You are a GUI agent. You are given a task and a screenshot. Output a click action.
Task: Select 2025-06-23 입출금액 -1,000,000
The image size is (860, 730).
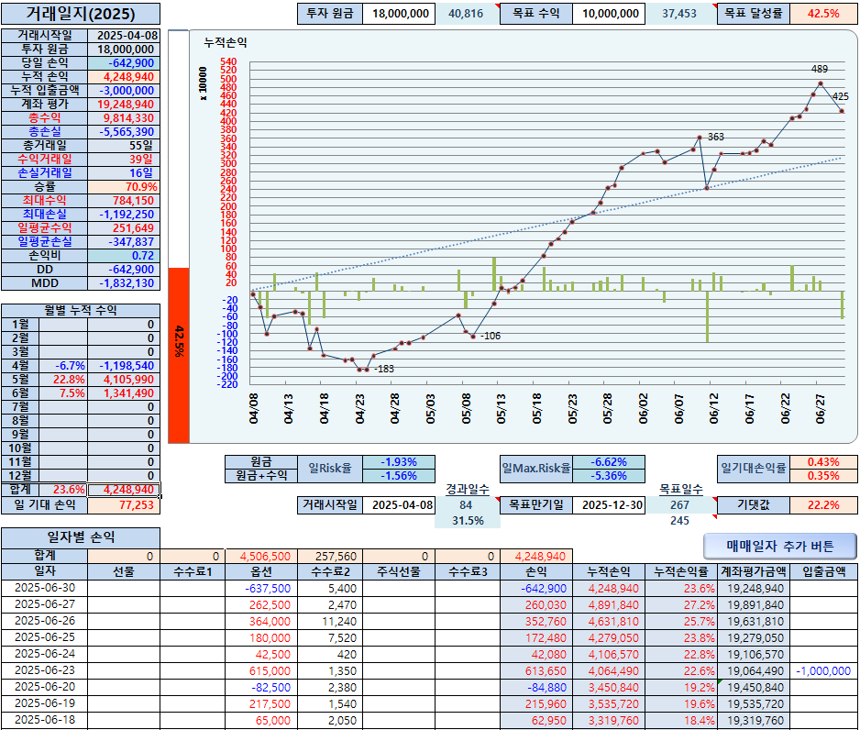click(x=823, y=670)
